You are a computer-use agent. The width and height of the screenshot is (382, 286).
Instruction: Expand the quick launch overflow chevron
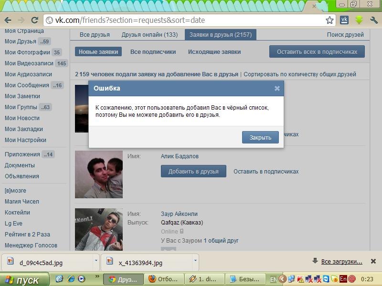pyautogui.click(x=97, y=276)
